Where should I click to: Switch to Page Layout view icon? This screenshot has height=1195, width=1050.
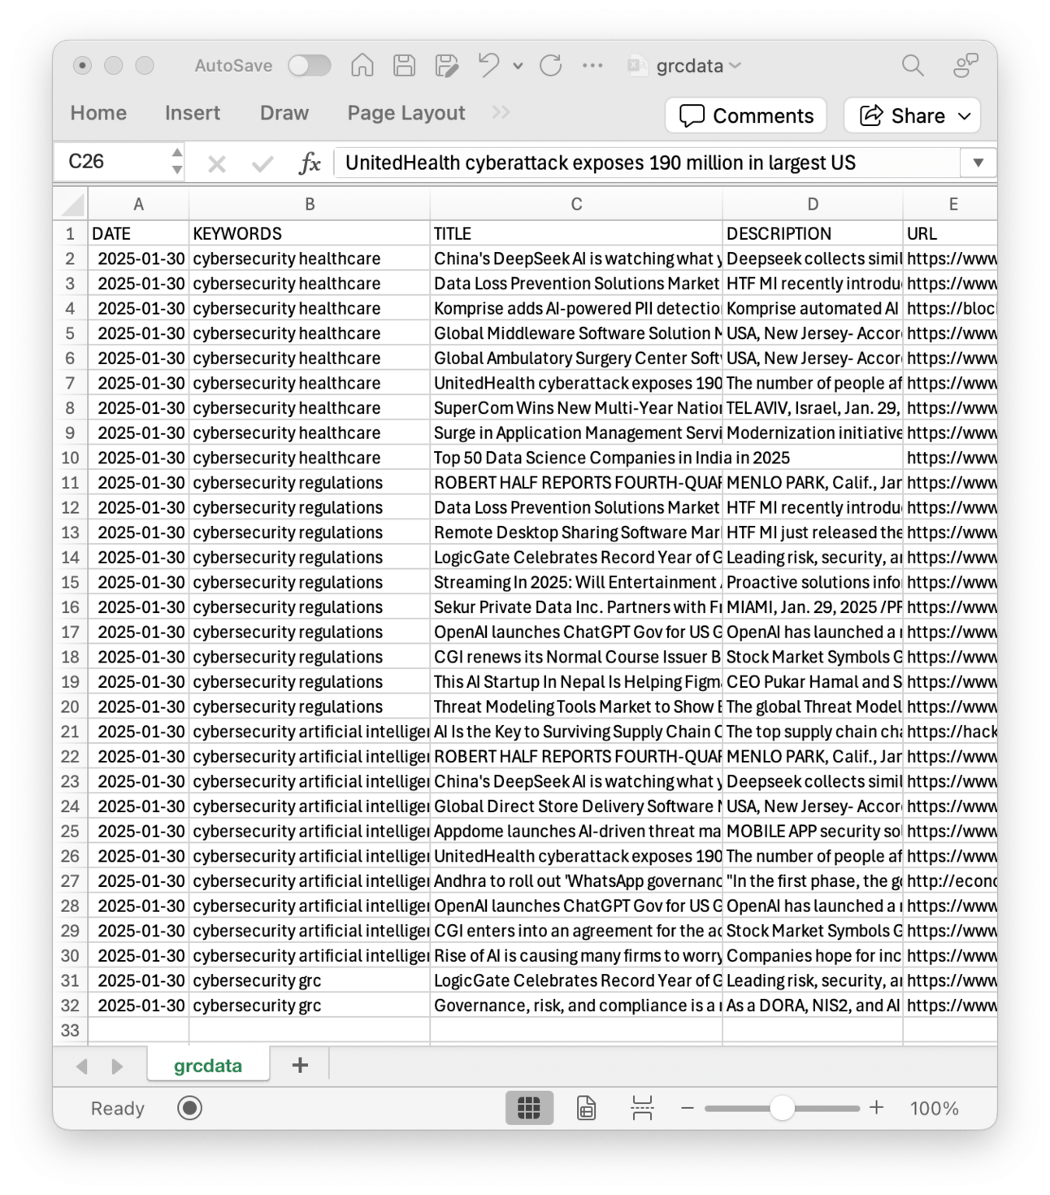click(586, 1108)
